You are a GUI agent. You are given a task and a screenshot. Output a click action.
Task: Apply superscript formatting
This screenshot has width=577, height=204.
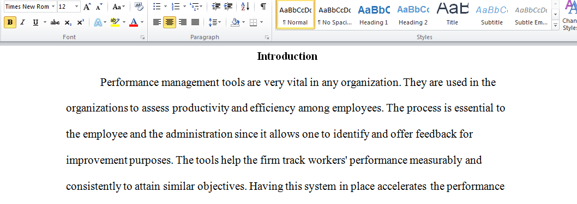point(80,22)
